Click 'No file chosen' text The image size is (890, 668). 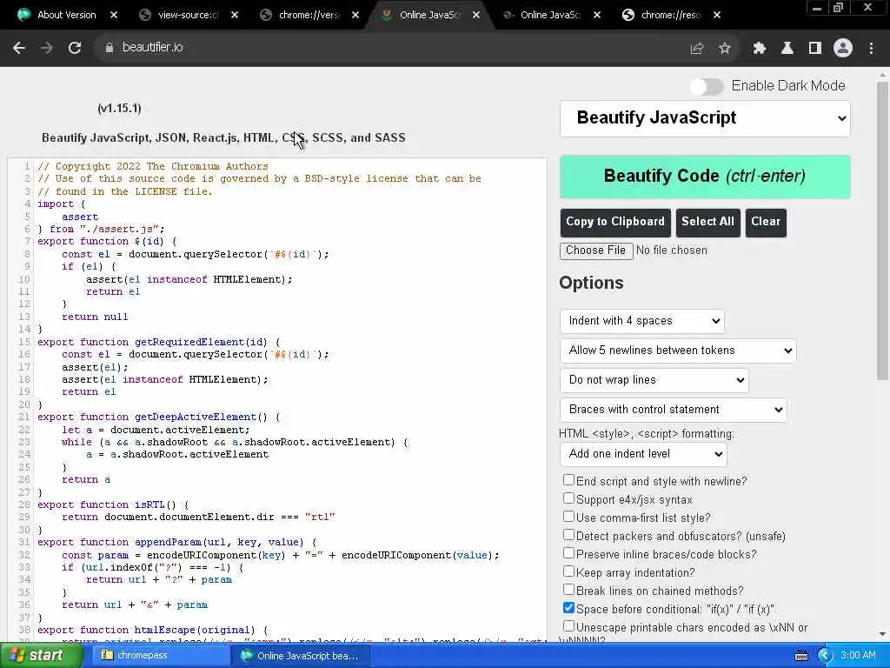[x=672, y=250]
